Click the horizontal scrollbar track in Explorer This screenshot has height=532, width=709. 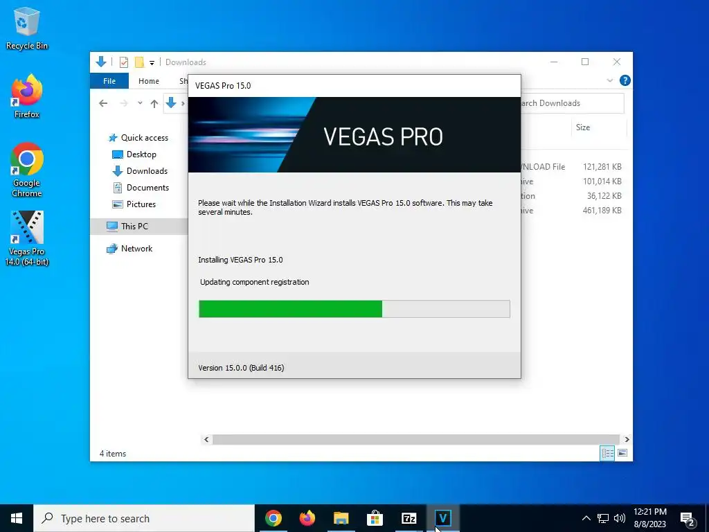(x=416, y=439)
